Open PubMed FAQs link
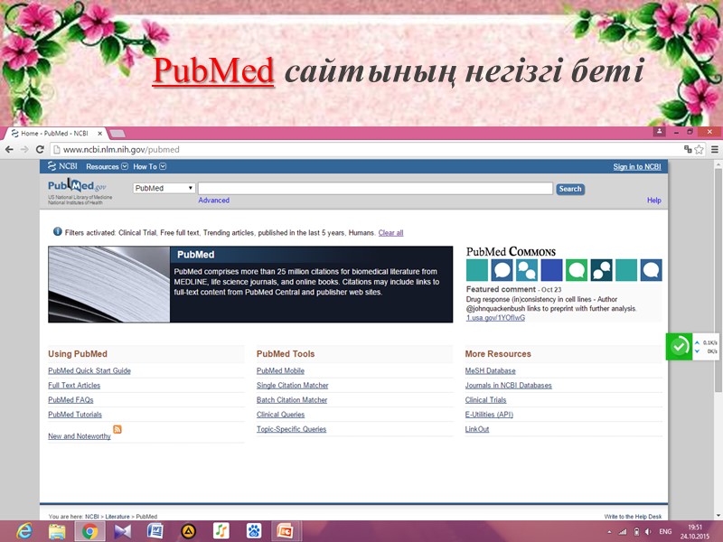Image resolution: width=723 pixels, height=542 pixels. point(70,400)
